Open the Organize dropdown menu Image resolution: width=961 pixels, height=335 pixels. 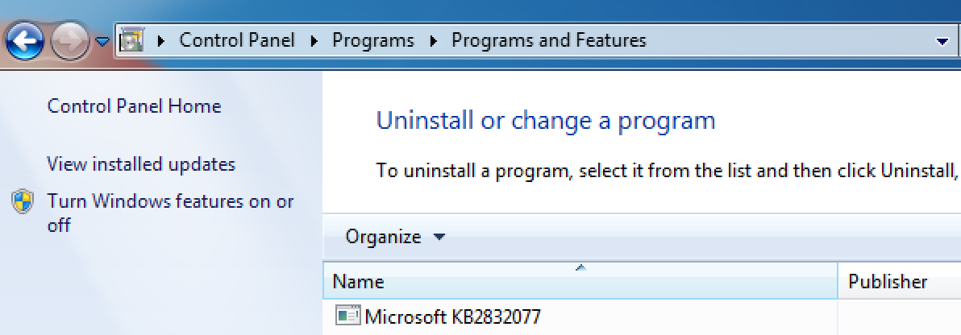click(x=394, y=237)
